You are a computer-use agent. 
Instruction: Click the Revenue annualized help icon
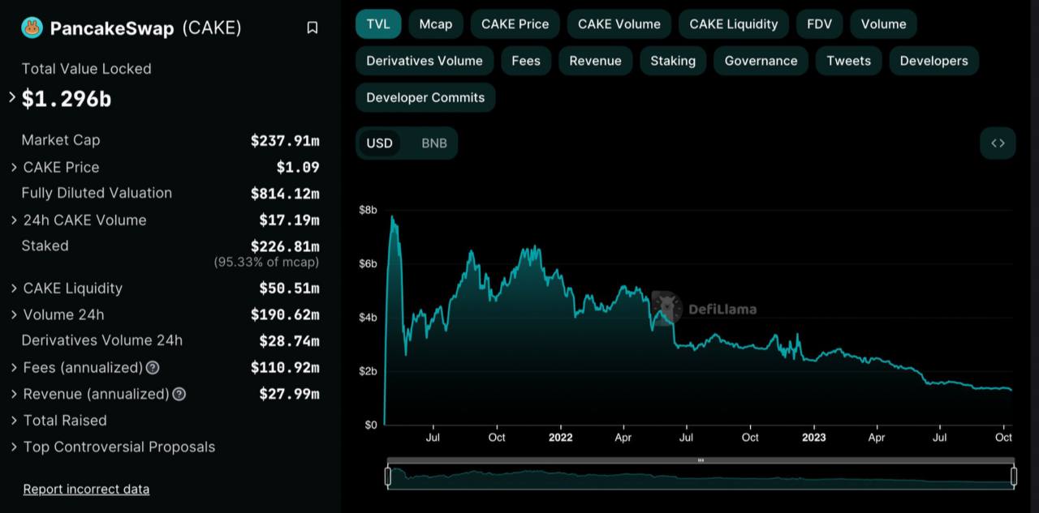click(x=179, y=395)
